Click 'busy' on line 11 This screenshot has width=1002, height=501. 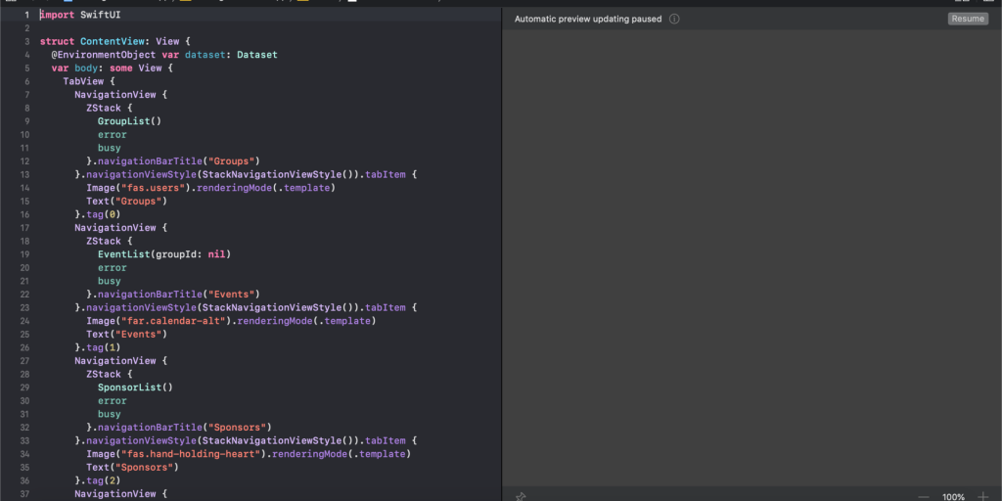pyautogui.click(x=110, y=148)
